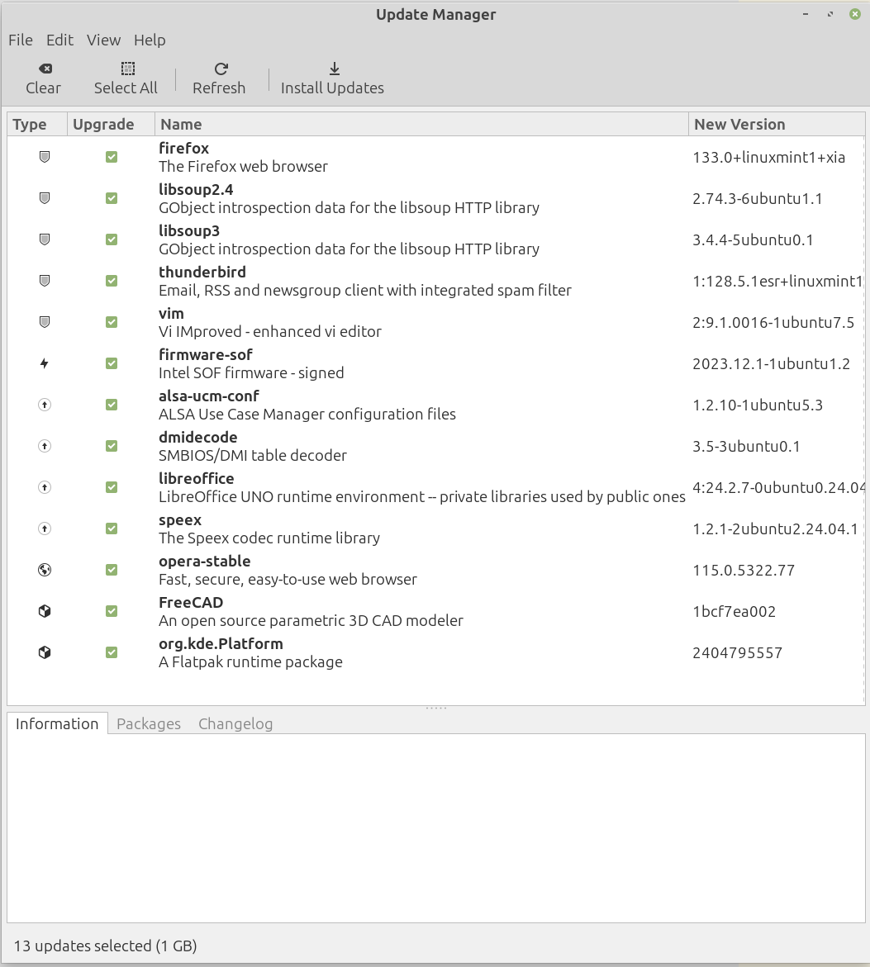Image resolution: width=870 pixels, height=967 pixels.
Task: Deselect the libreoffice upgrade checkbox
Action: point(111,487)
